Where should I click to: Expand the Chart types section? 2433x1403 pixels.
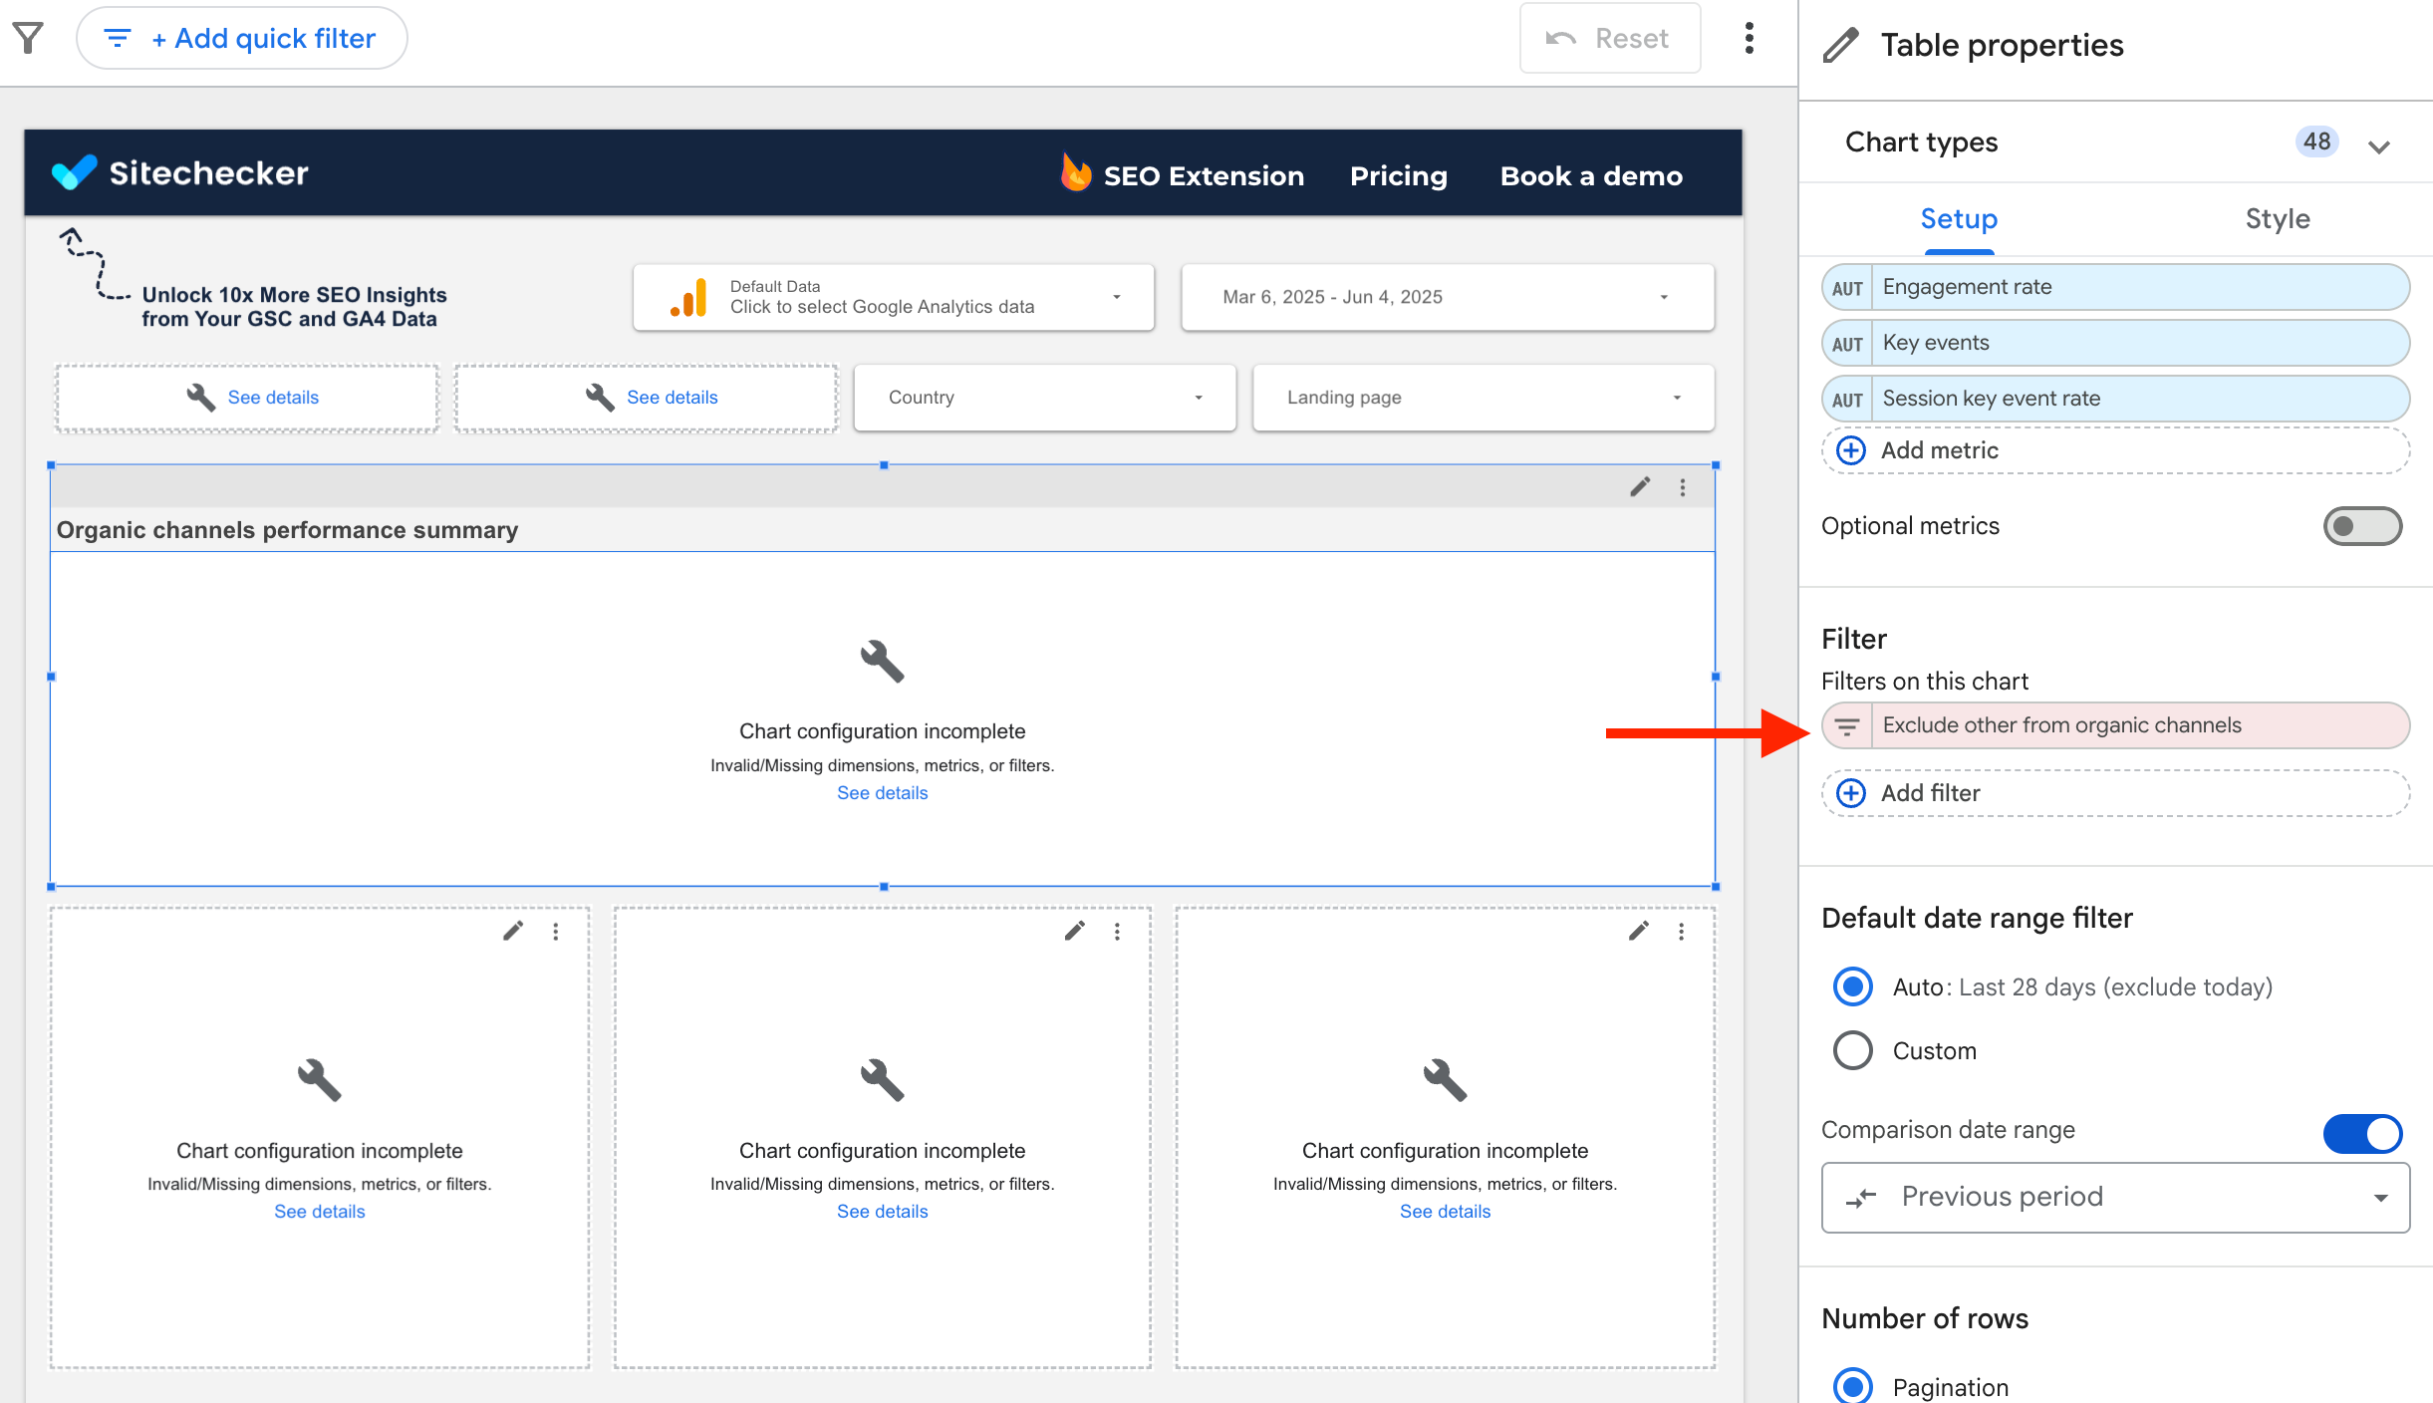coord(2379,146)
